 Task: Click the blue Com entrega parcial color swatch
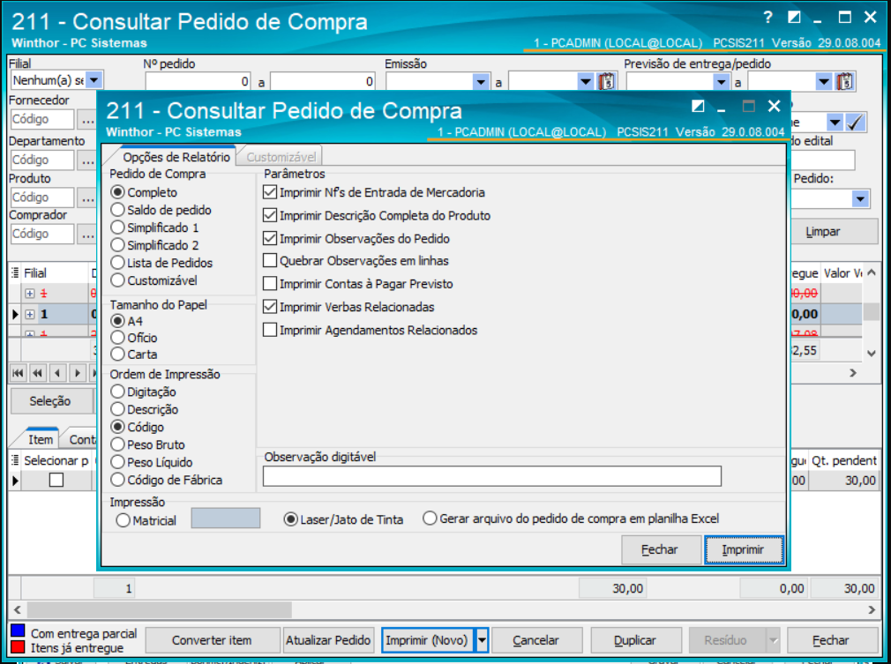click(x=18, y=631)
